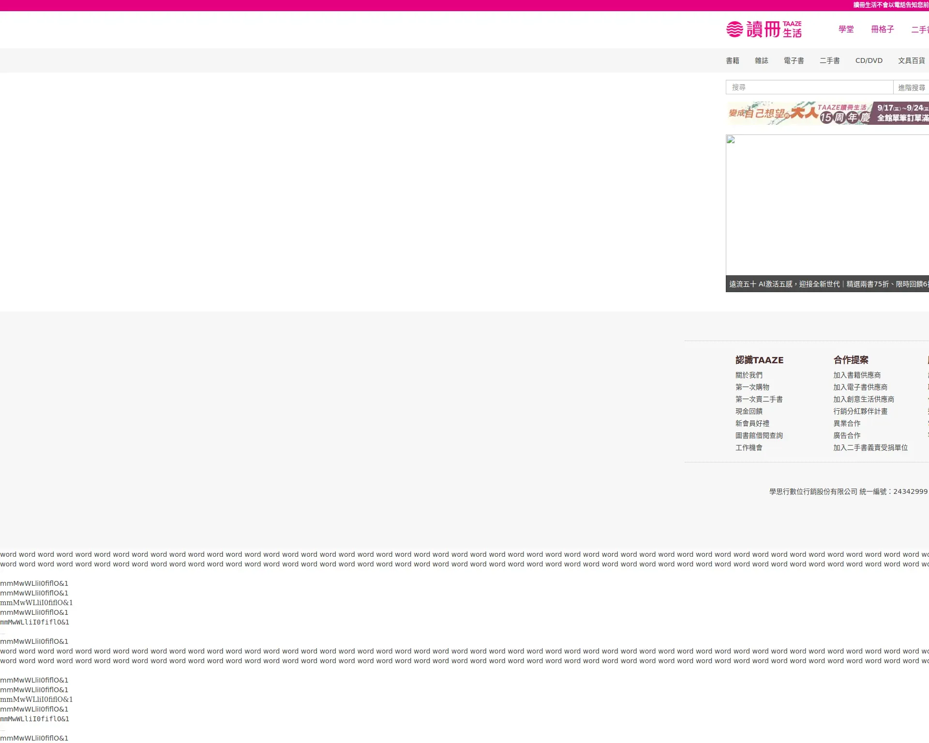Visit the 第一次購物 guide link
929x743 pixels.
click(752, 387)
